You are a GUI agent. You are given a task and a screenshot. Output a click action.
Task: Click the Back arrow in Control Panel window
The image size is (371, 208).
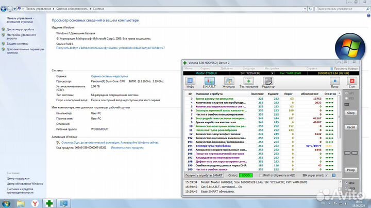(4, 9)
